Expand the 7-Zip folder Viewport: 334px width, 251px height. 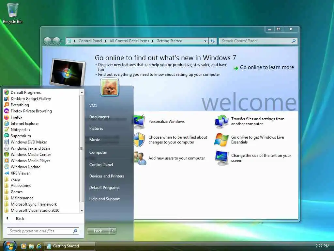pos(15,179)
